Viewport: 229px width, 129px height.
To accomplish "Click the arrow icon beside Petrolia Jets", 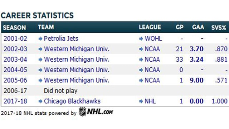I will 40,39.
